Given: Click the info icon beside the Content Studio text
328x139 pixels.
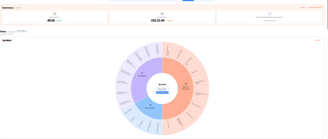Looking at the screenshot, I should [x=283, y=17].
